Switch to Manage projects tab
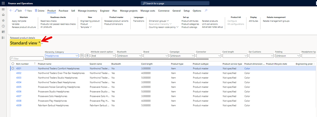This screenshot has height=117, width=317. click(x=129, y=11)
